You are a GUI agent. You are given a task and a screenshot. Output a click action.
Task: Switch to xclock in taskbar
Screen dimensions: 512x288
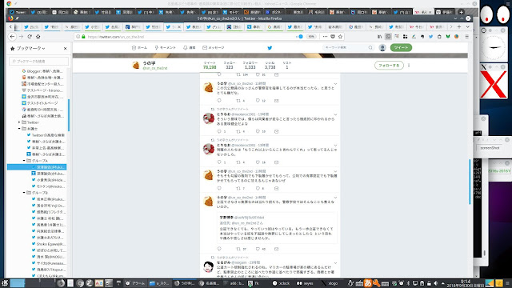coord(281,283)
